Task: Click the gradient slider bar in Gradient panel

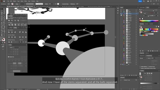Action: click(148, 83)
